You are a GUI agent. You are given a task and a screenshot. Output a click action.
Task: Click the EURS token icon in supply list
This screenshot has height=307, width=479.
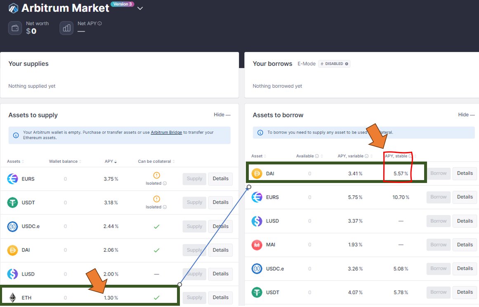click(x=12, y=179)
